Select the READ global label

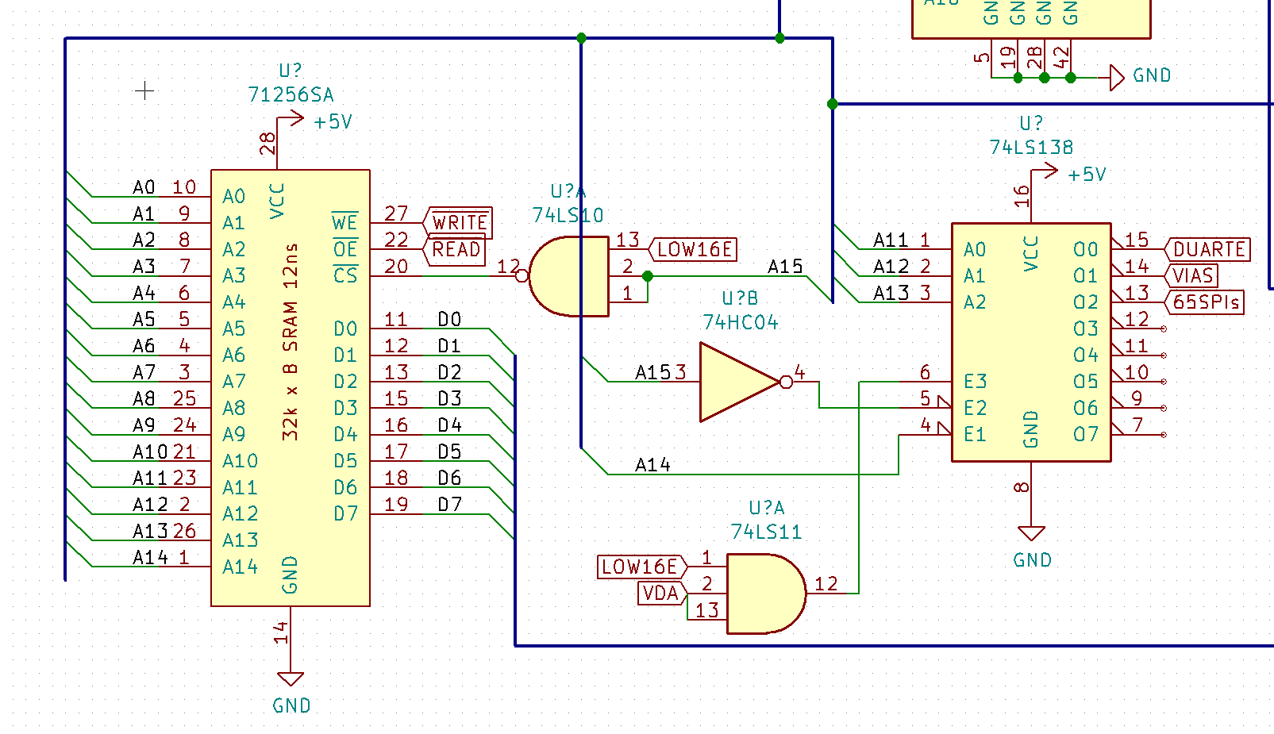tap(455, 250)
